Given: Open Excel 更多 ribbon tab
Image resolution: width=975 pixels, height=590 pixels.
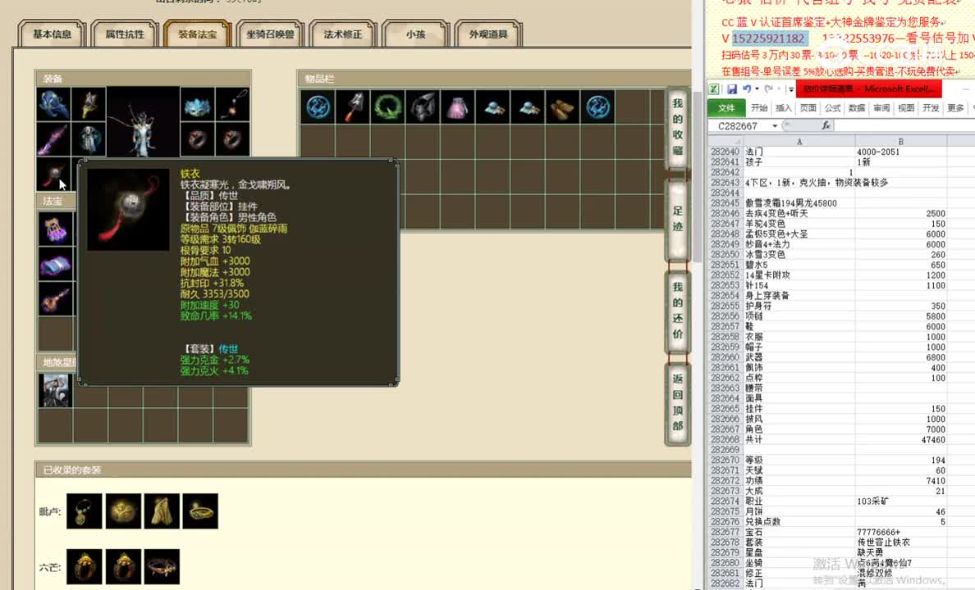Looking at the screenshot, I should [955, 108].
